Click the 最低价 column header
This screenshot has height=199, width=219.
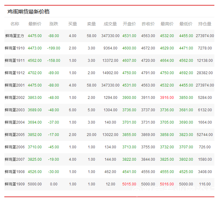click(186, 24)
